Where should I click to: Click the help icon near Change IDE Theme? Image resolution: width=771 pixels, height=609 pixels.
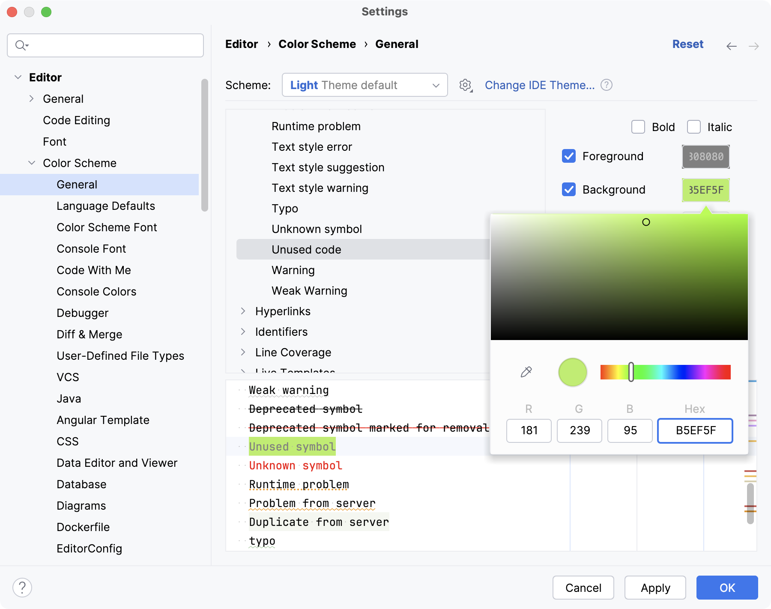pyautogui.click(x=607, y=85)
